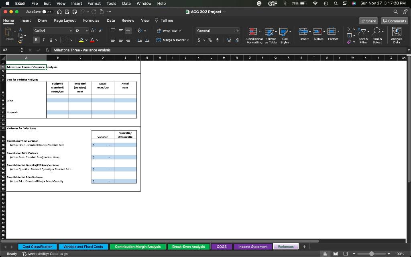Open the fill color dropdown arrow
This screenshot has width=411, height=257.
point(86,40)
